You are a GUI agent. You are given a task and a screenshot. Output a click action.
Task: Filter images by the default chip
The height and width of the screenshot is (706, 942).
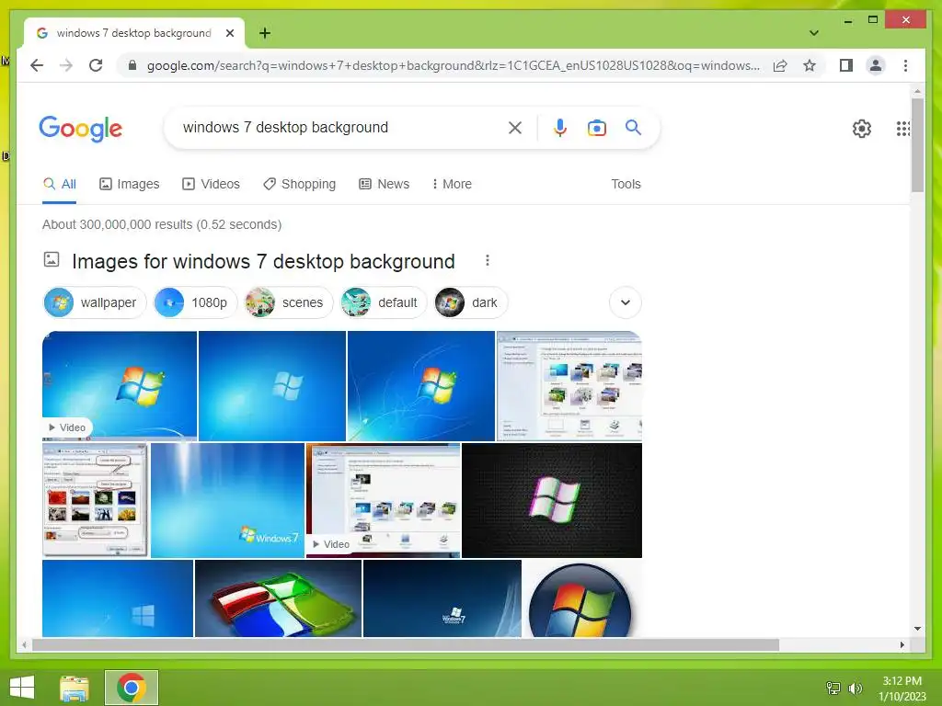384,302
